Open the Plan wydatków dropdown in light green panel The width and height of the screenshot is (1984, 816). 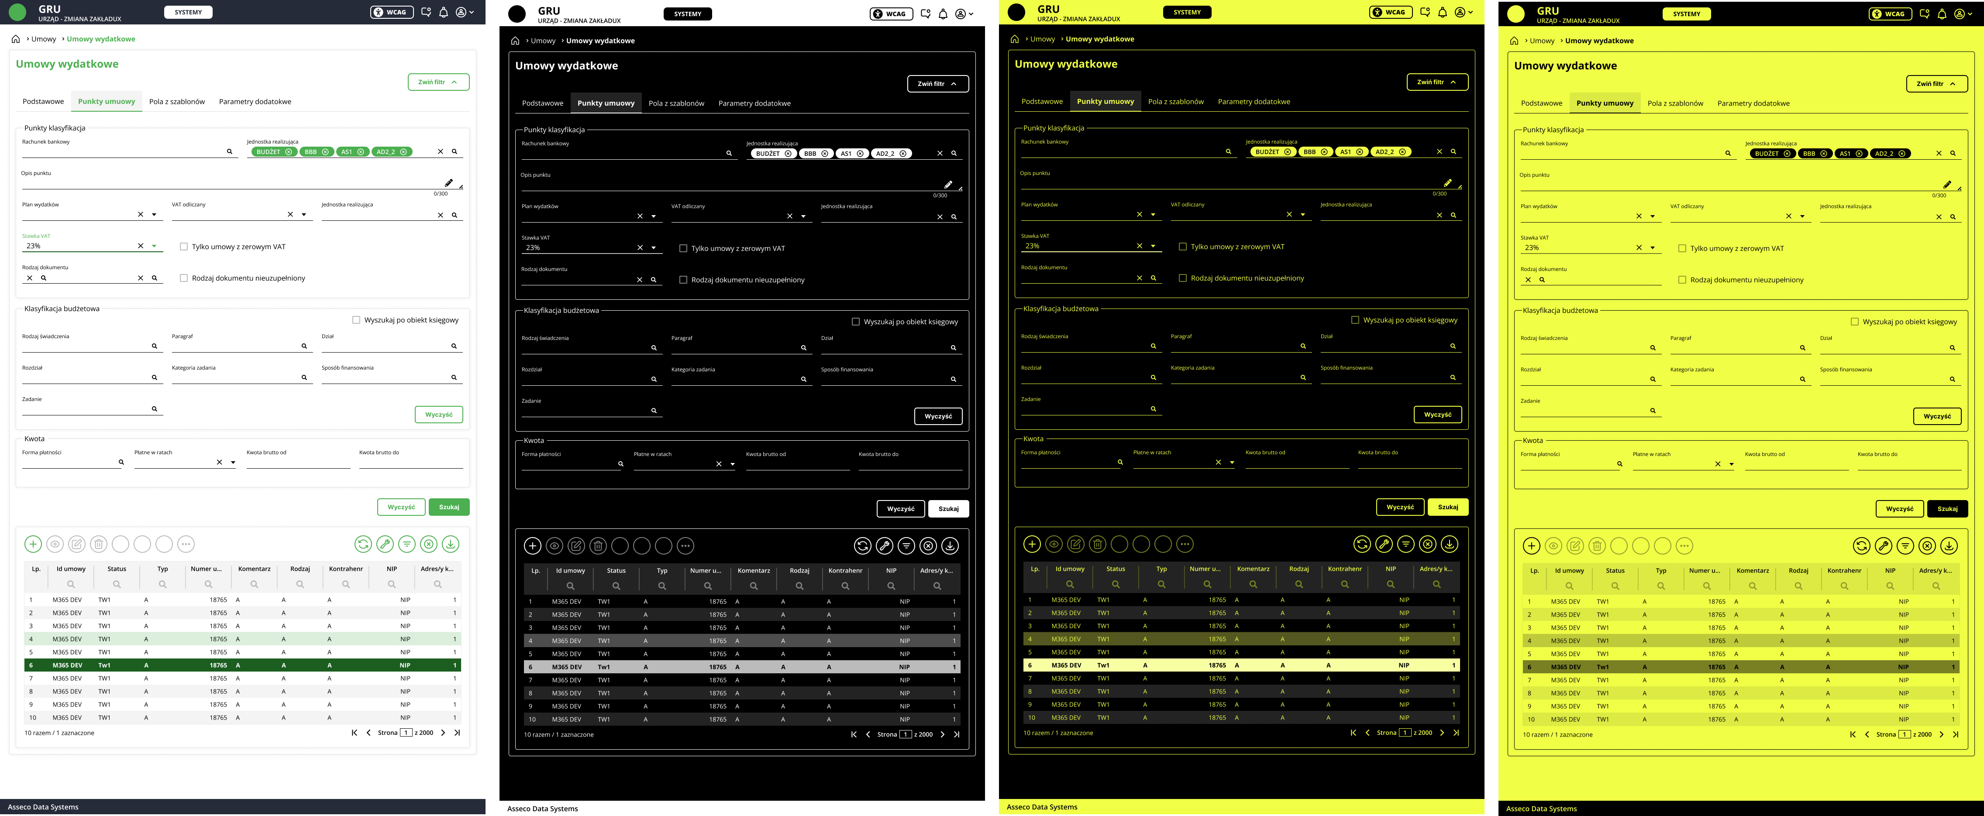[154, 215]
